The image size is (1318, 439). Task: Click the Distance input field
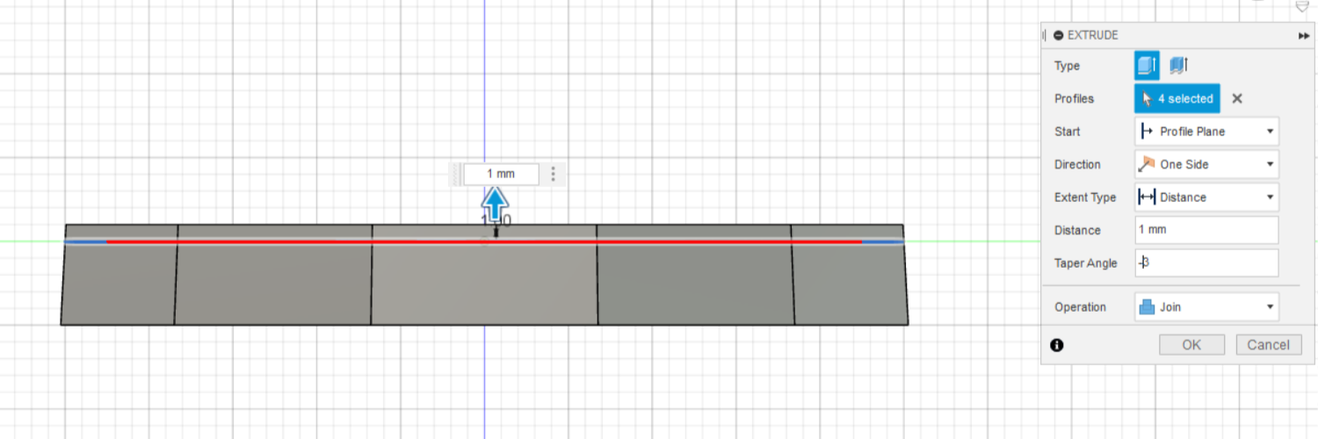click(x=1206, y=230)
